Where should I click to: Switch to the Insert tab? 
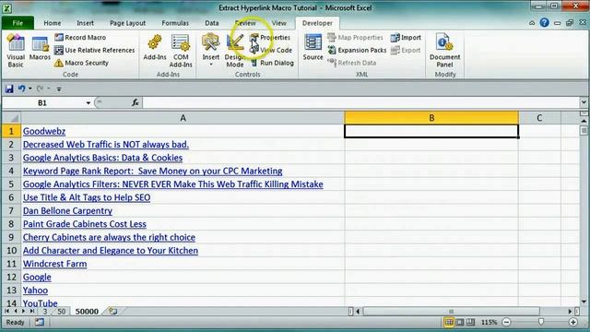(x=86, y=23)
